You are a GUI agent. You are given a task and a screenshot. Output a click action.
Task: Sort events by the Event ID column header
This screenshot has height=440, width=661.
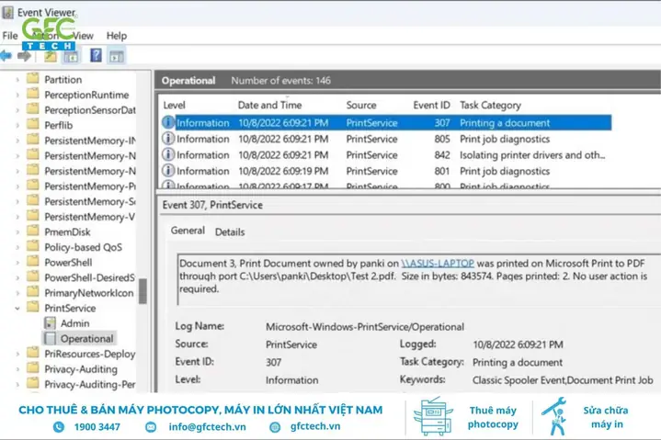431,105
